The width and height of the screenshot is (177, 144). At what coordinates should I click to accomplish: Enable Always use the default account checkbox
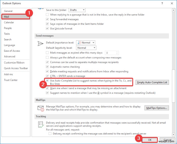(x=47, y=57)
